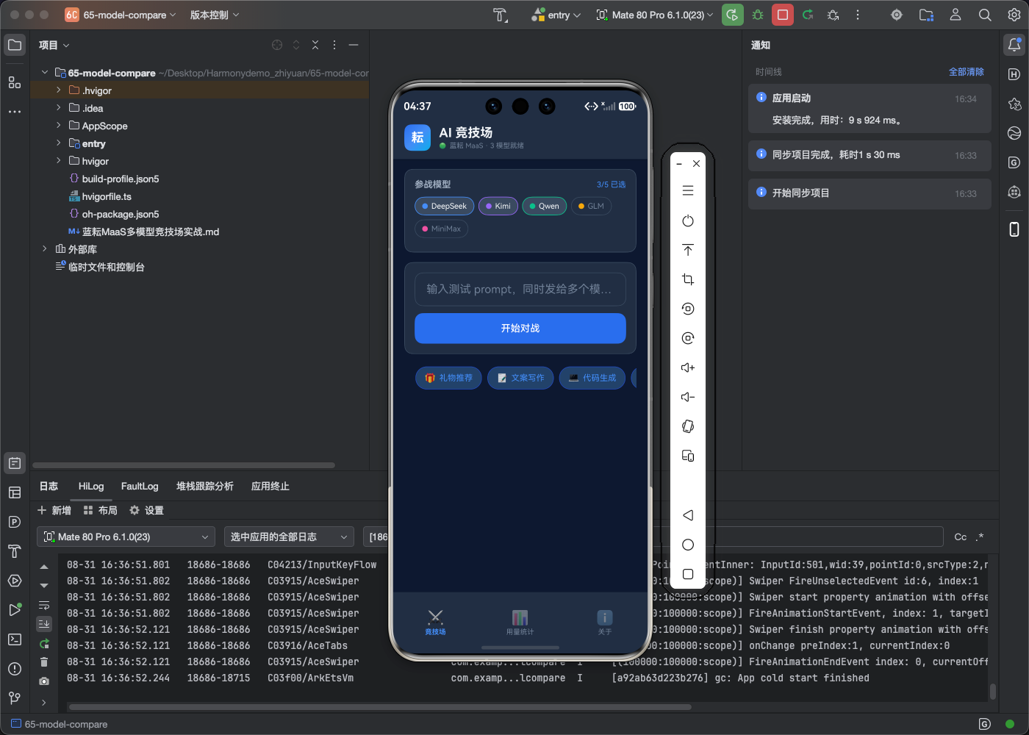Open the log tool window icon in the left strip
This screenshot has width=1029, height=735.
[x=15, y=463]
